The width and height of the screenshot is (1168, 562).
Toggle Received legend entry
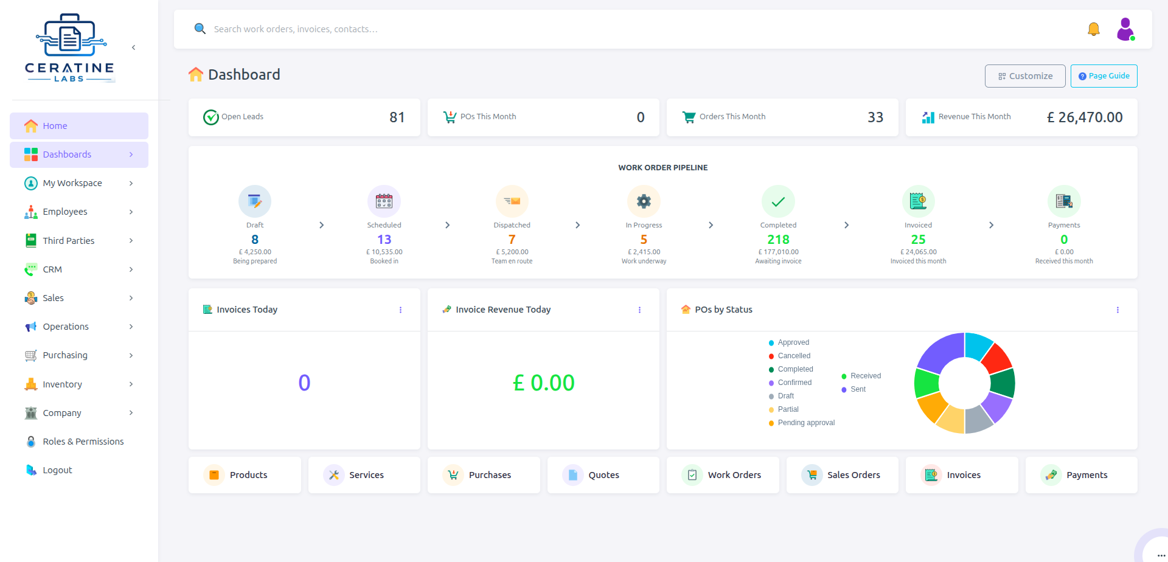861,376
